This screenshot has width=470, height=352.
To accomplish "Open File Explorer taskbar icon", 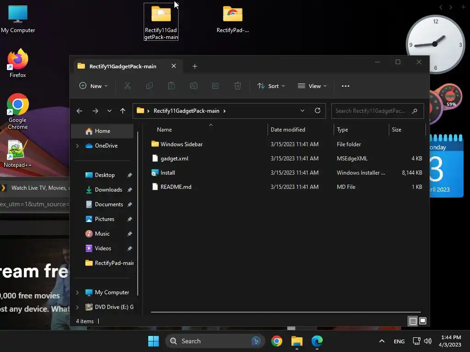I will (297, 341).
